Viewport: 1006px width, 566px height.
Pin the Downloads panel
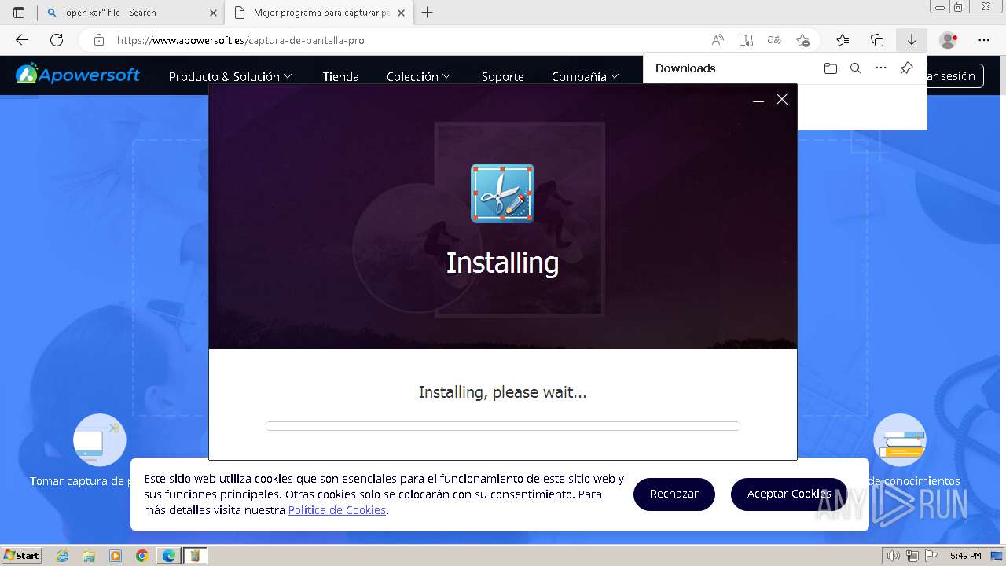tap(906, 68)
